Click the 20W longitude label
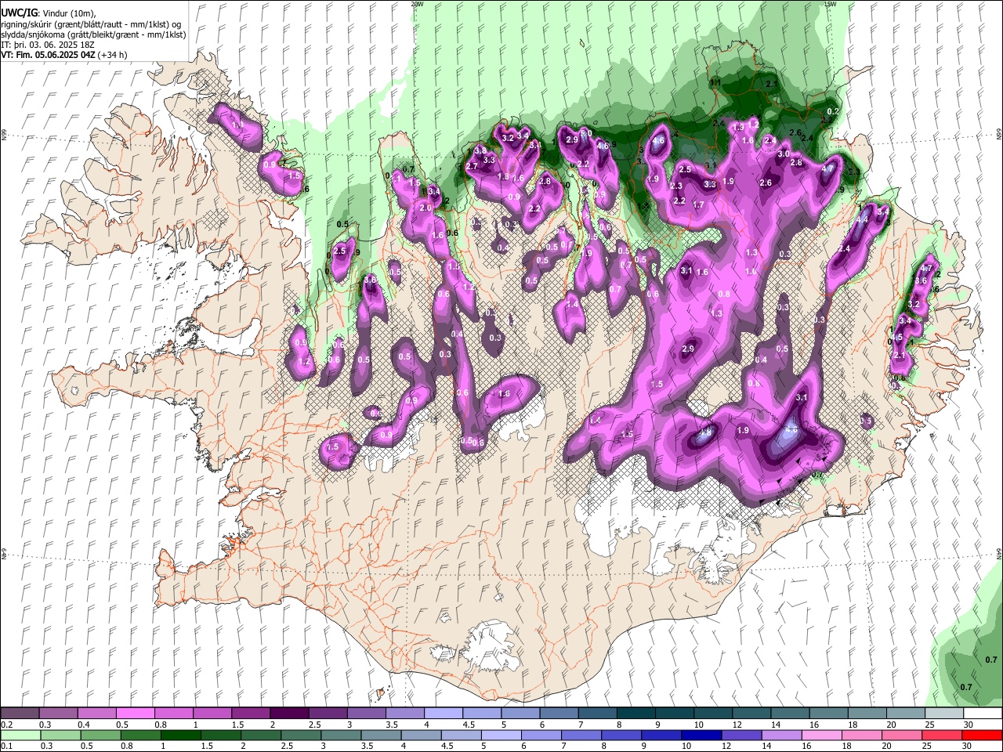The width and height of the screenshot is (1003, 752). pos(417,4)
